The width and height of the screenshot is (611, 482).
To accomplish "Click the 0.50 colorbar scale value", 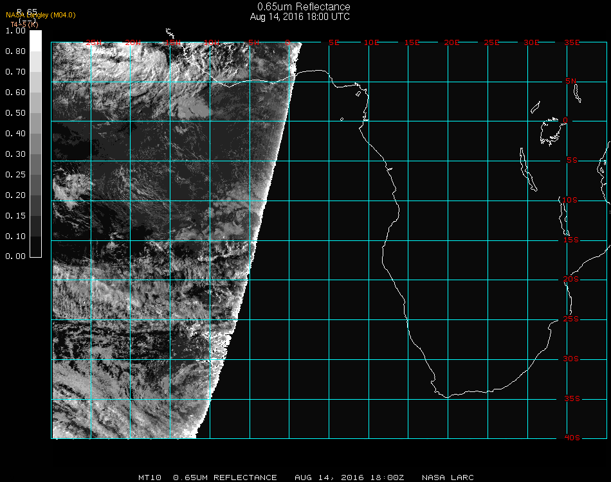I will tap(15, 113).
